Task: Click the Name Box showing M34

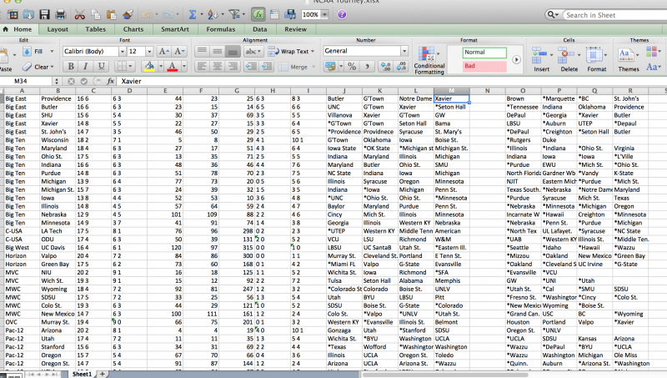Action: pyautogui.click(x=27, y=81)
